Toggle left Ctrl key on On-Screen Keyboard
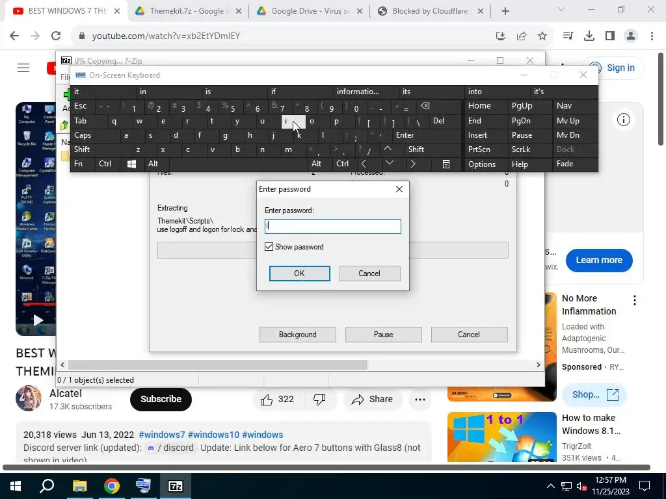Screen dimensions: 666x499 click(107, 164)
